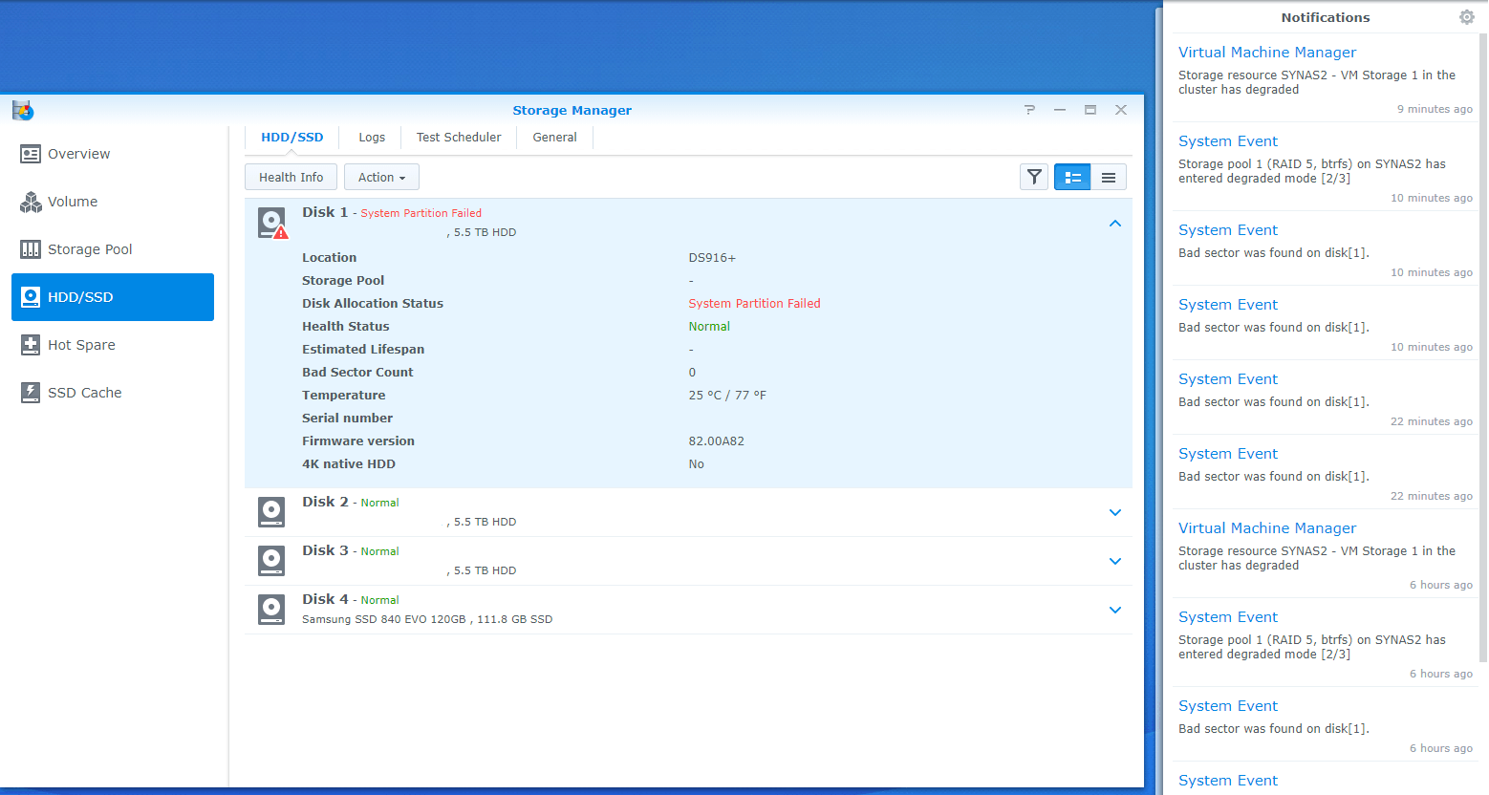Click the temperature value 25 °C / 77 °F
Viewport: 1489px width, 795px height.
727,396
